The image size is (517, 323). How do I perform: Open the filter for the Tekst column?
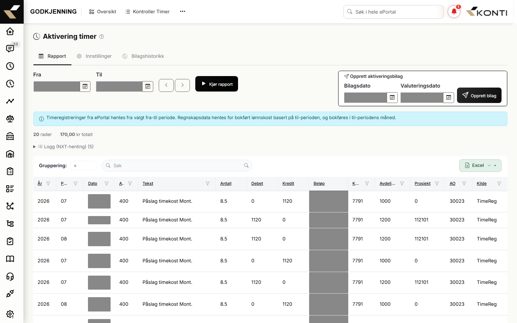(208, 183)
